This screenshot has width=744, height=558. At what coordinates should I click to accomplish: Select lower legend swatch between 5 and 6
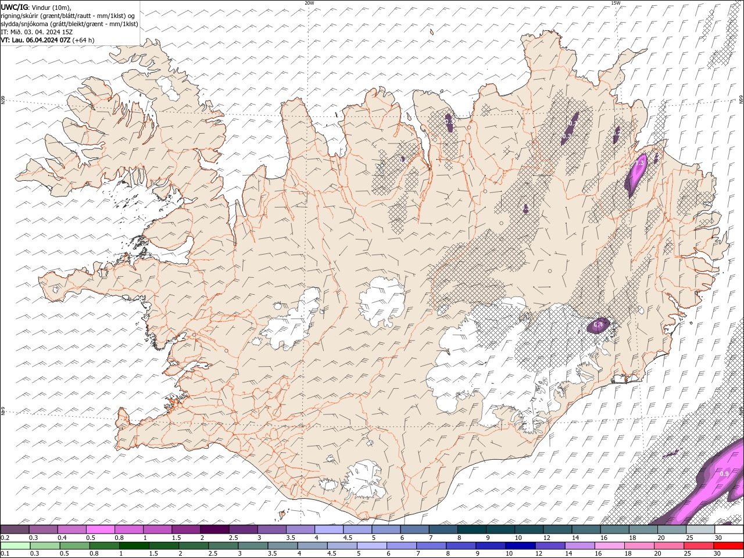tap(372, 546)
